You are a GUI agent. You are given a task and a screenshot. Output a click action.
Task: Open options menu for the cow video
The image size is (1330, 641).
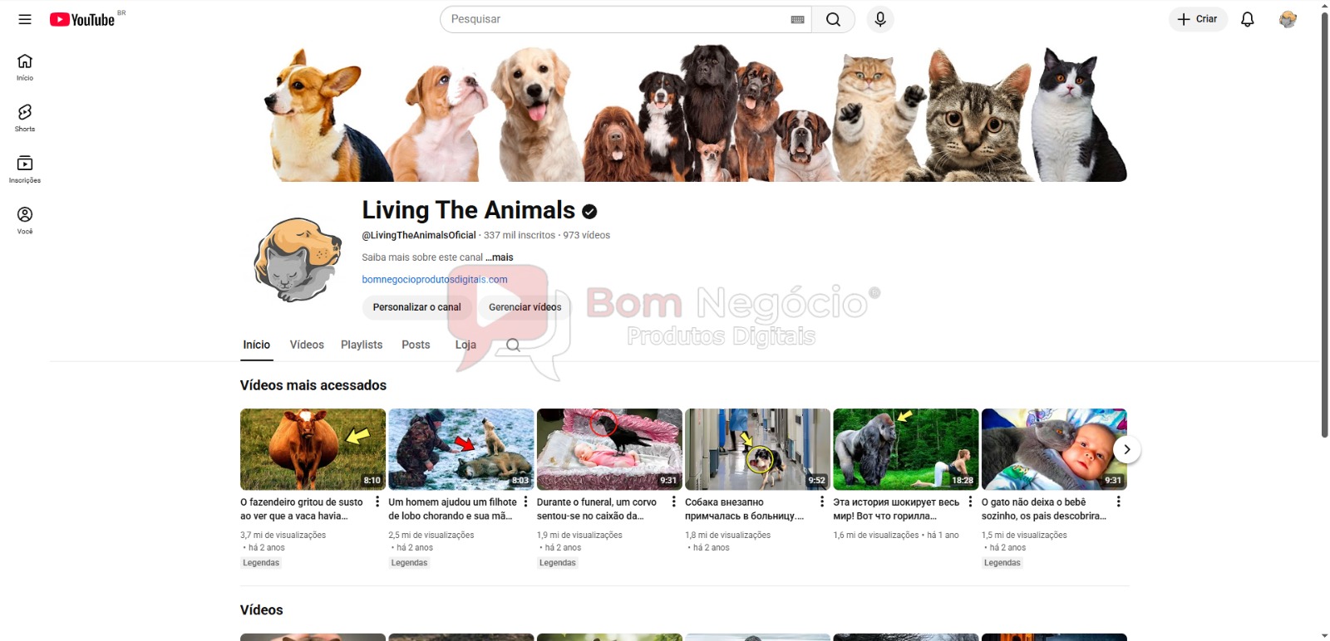coord(377,502)
